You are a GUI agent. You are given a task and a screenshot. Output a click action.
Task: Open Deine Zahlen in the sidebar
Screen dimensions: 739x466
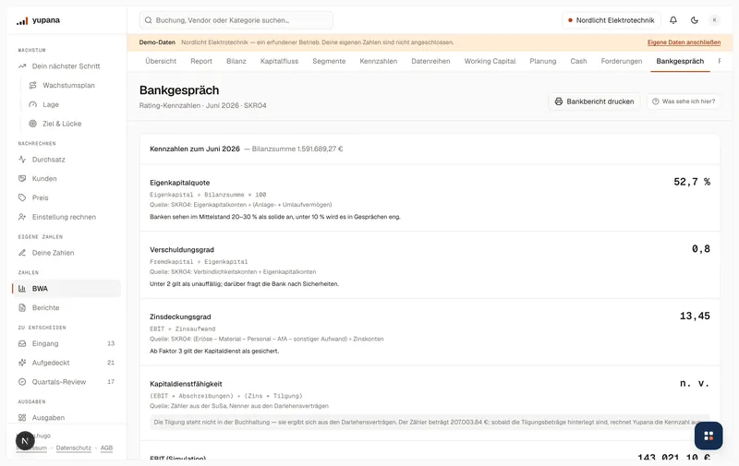point(54,253)
